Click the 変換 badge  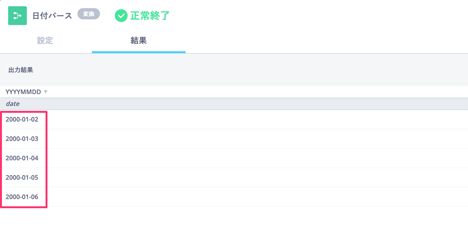(88, 14)
